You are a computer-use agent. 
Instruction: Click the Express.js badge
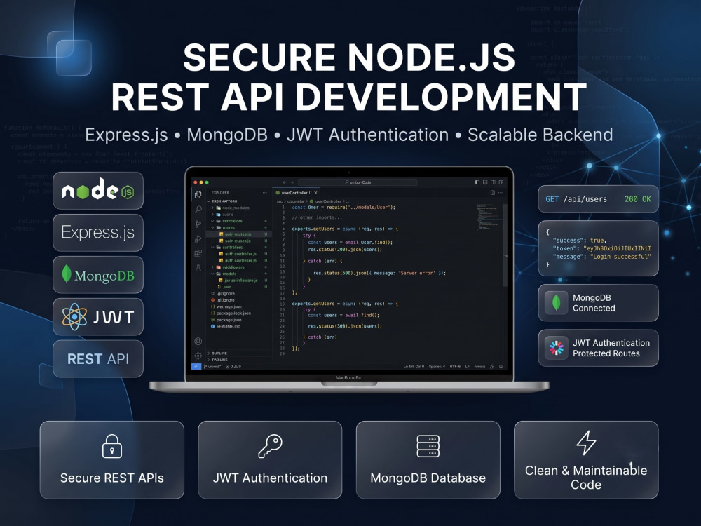coord(98,233)
